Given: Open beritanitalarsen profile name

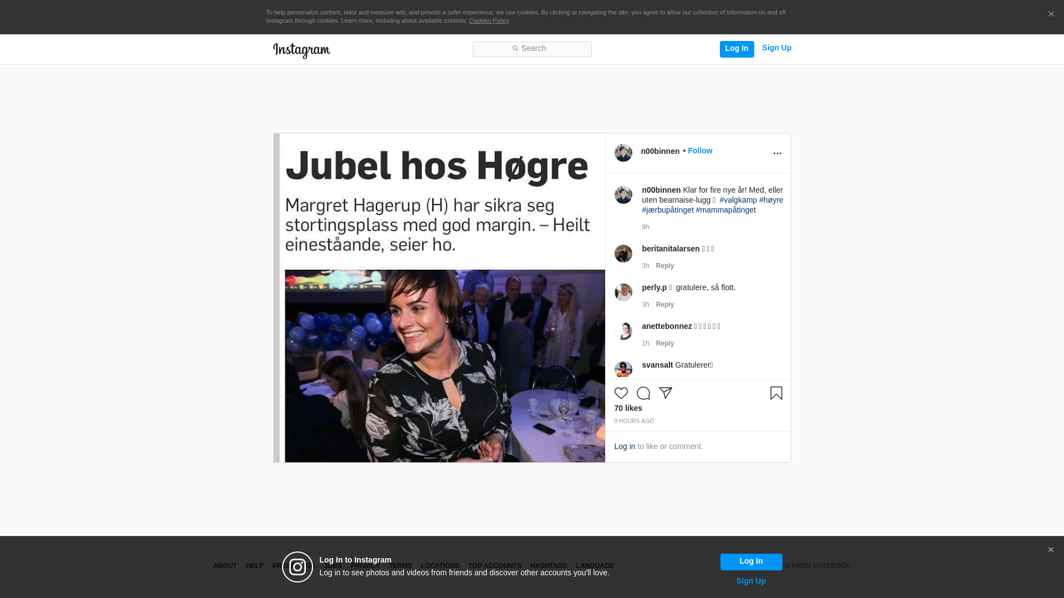Looking at the screenshot, I should click(671, 249).
